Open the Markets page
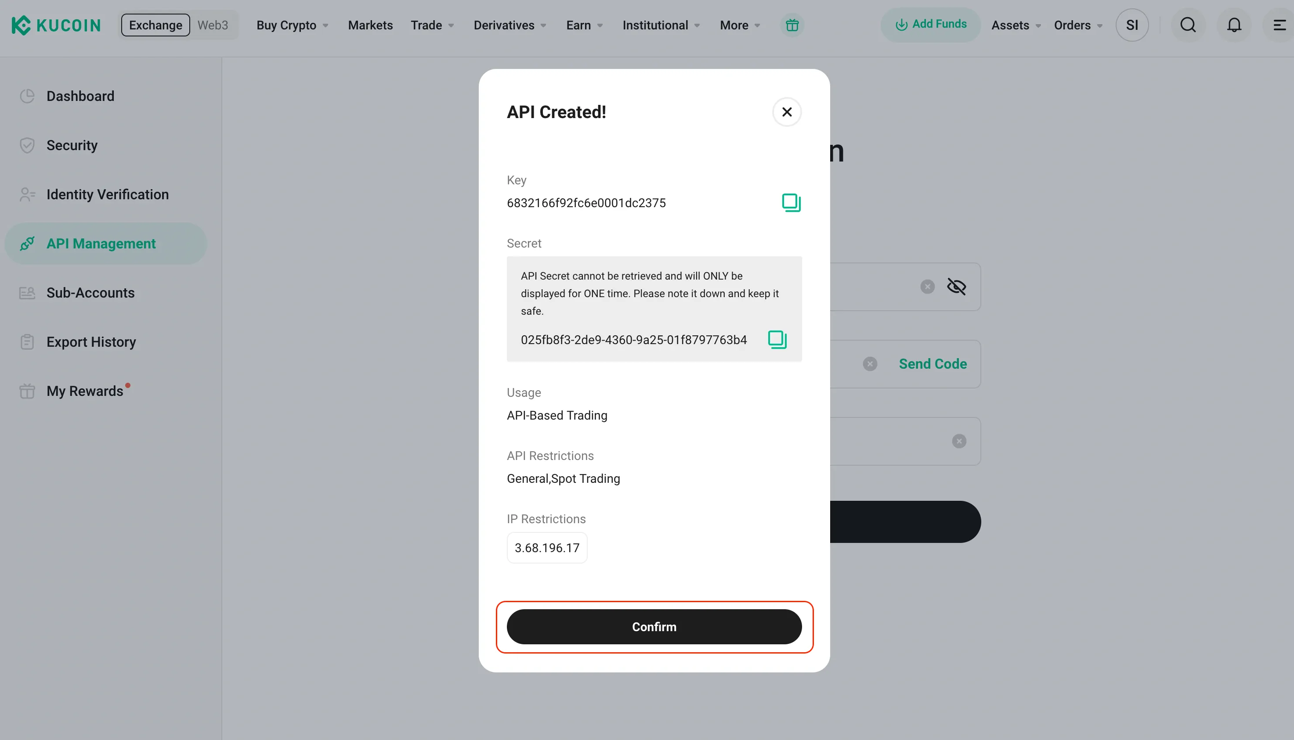The width and height of the screenshot is (1294, 740). click(x=370, y=25)
